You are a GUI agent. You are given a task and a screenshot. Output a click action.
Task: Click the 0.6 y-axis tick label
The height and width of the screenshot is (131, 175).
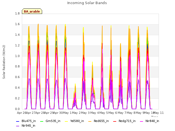coord(17,77)
